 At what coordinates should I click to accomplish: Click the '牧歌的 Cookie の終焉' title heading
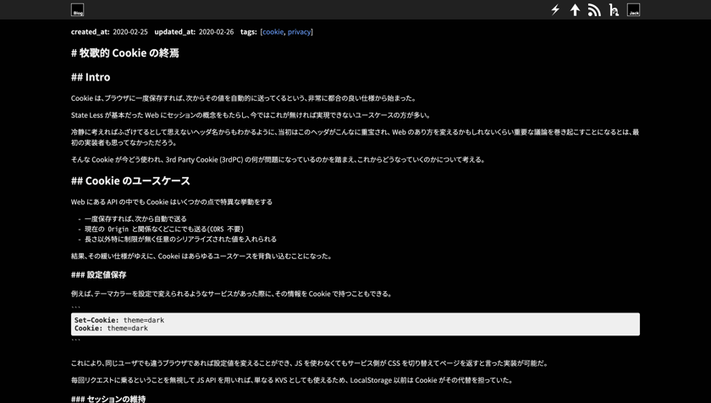point(125,53)
